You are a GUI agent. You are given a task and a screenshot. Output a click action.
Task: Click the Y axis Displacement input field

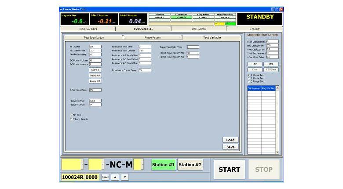272,53
